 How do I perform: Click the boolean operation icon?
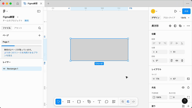(180, 26)
